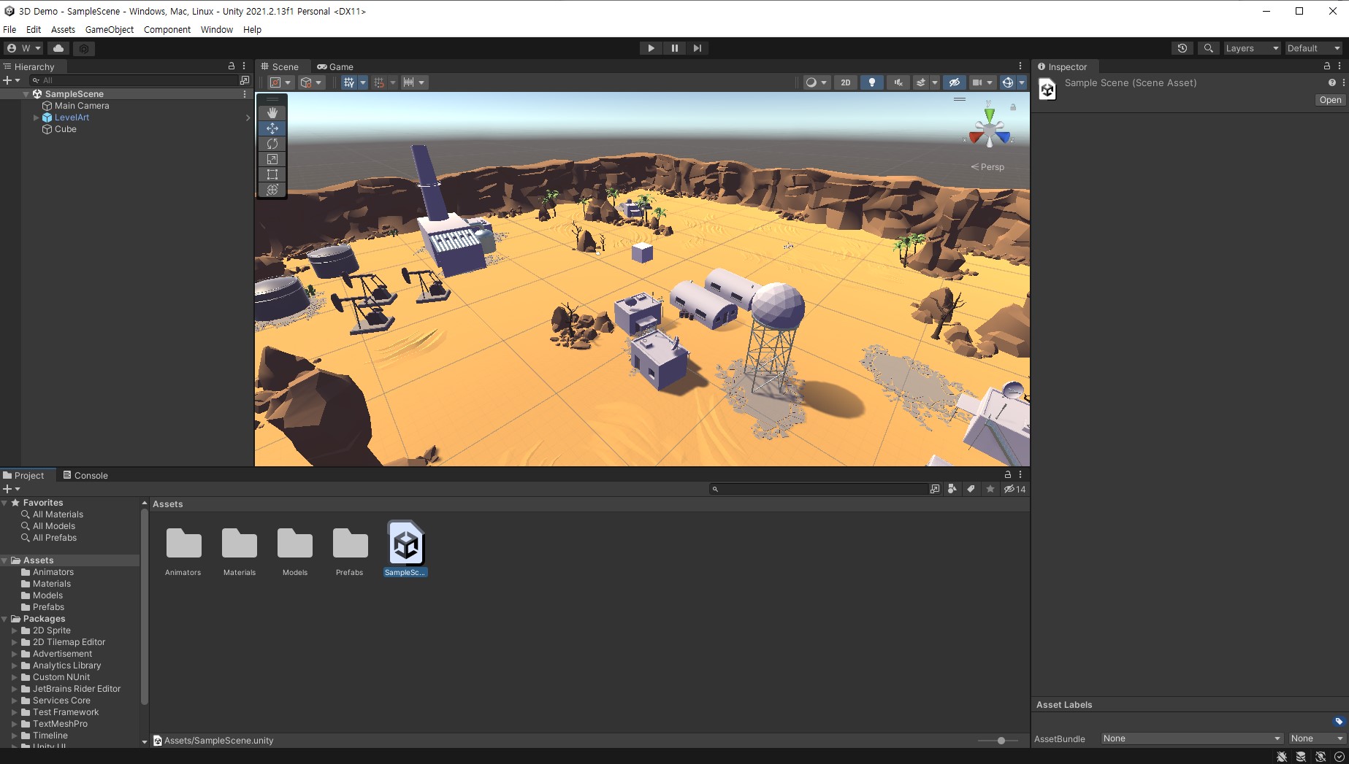Screen dimensions: 1349x764
Task: Select the Hand view tool
Action: [x=272, y=112]
